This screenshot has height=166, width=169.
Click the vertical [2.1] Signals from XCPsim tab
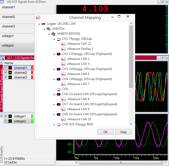2,89
